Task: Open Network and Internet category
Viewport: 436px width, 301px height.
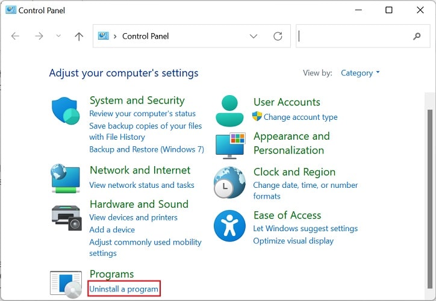Action: (140, 170)
